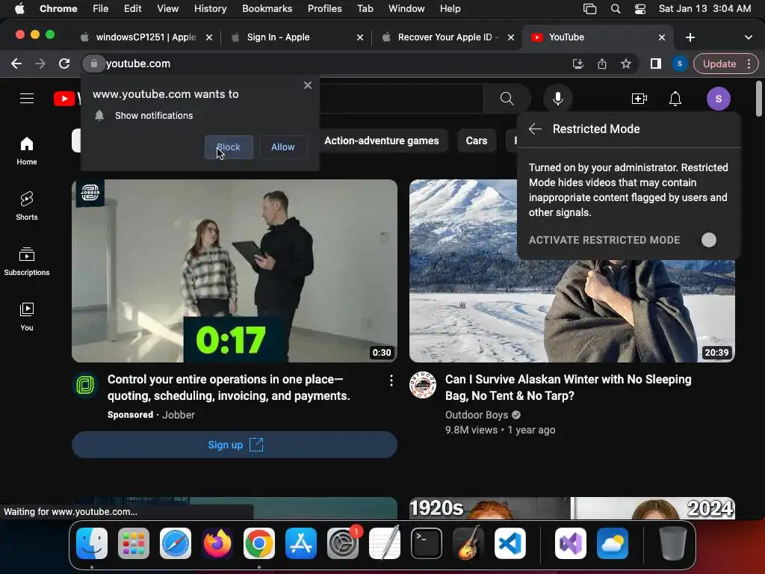This screenshot has width=765, height=574.
Task: Open macOS Control Center
Action: (x=640, y=9)
